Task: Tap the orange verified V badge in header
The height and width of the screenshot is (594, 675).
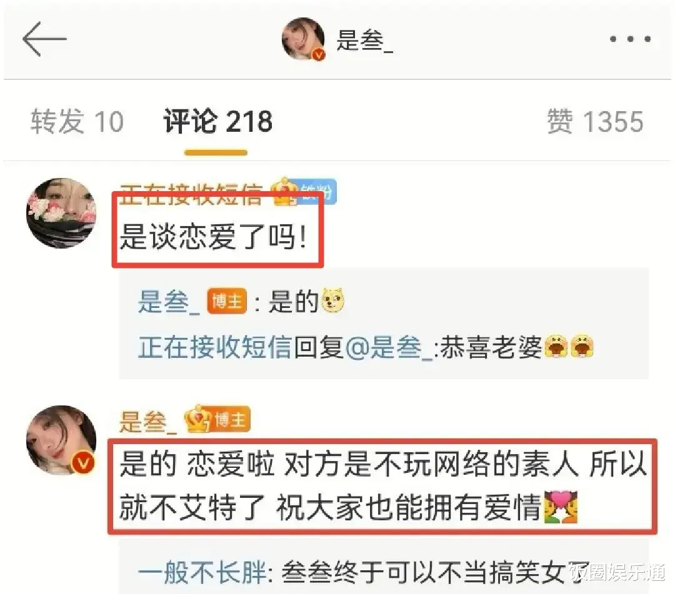Action: point(319,54)
